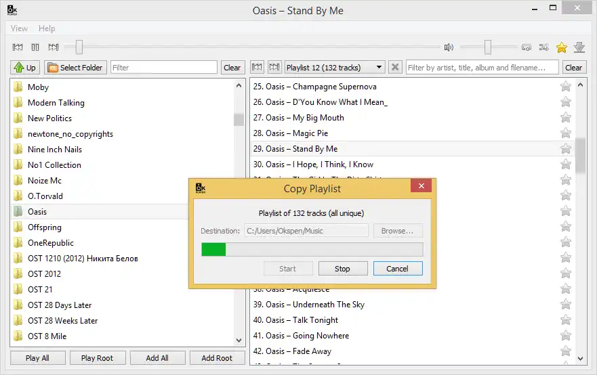The image size is (597, 375).
Task: Favorite D'You Know What I Mean_ star
Action: (566, 102)
